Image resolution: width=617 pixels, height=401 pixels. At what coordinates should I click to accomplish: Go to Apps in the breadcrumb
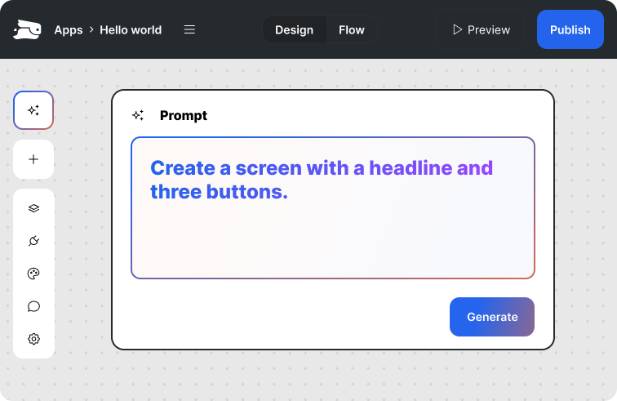69,30
